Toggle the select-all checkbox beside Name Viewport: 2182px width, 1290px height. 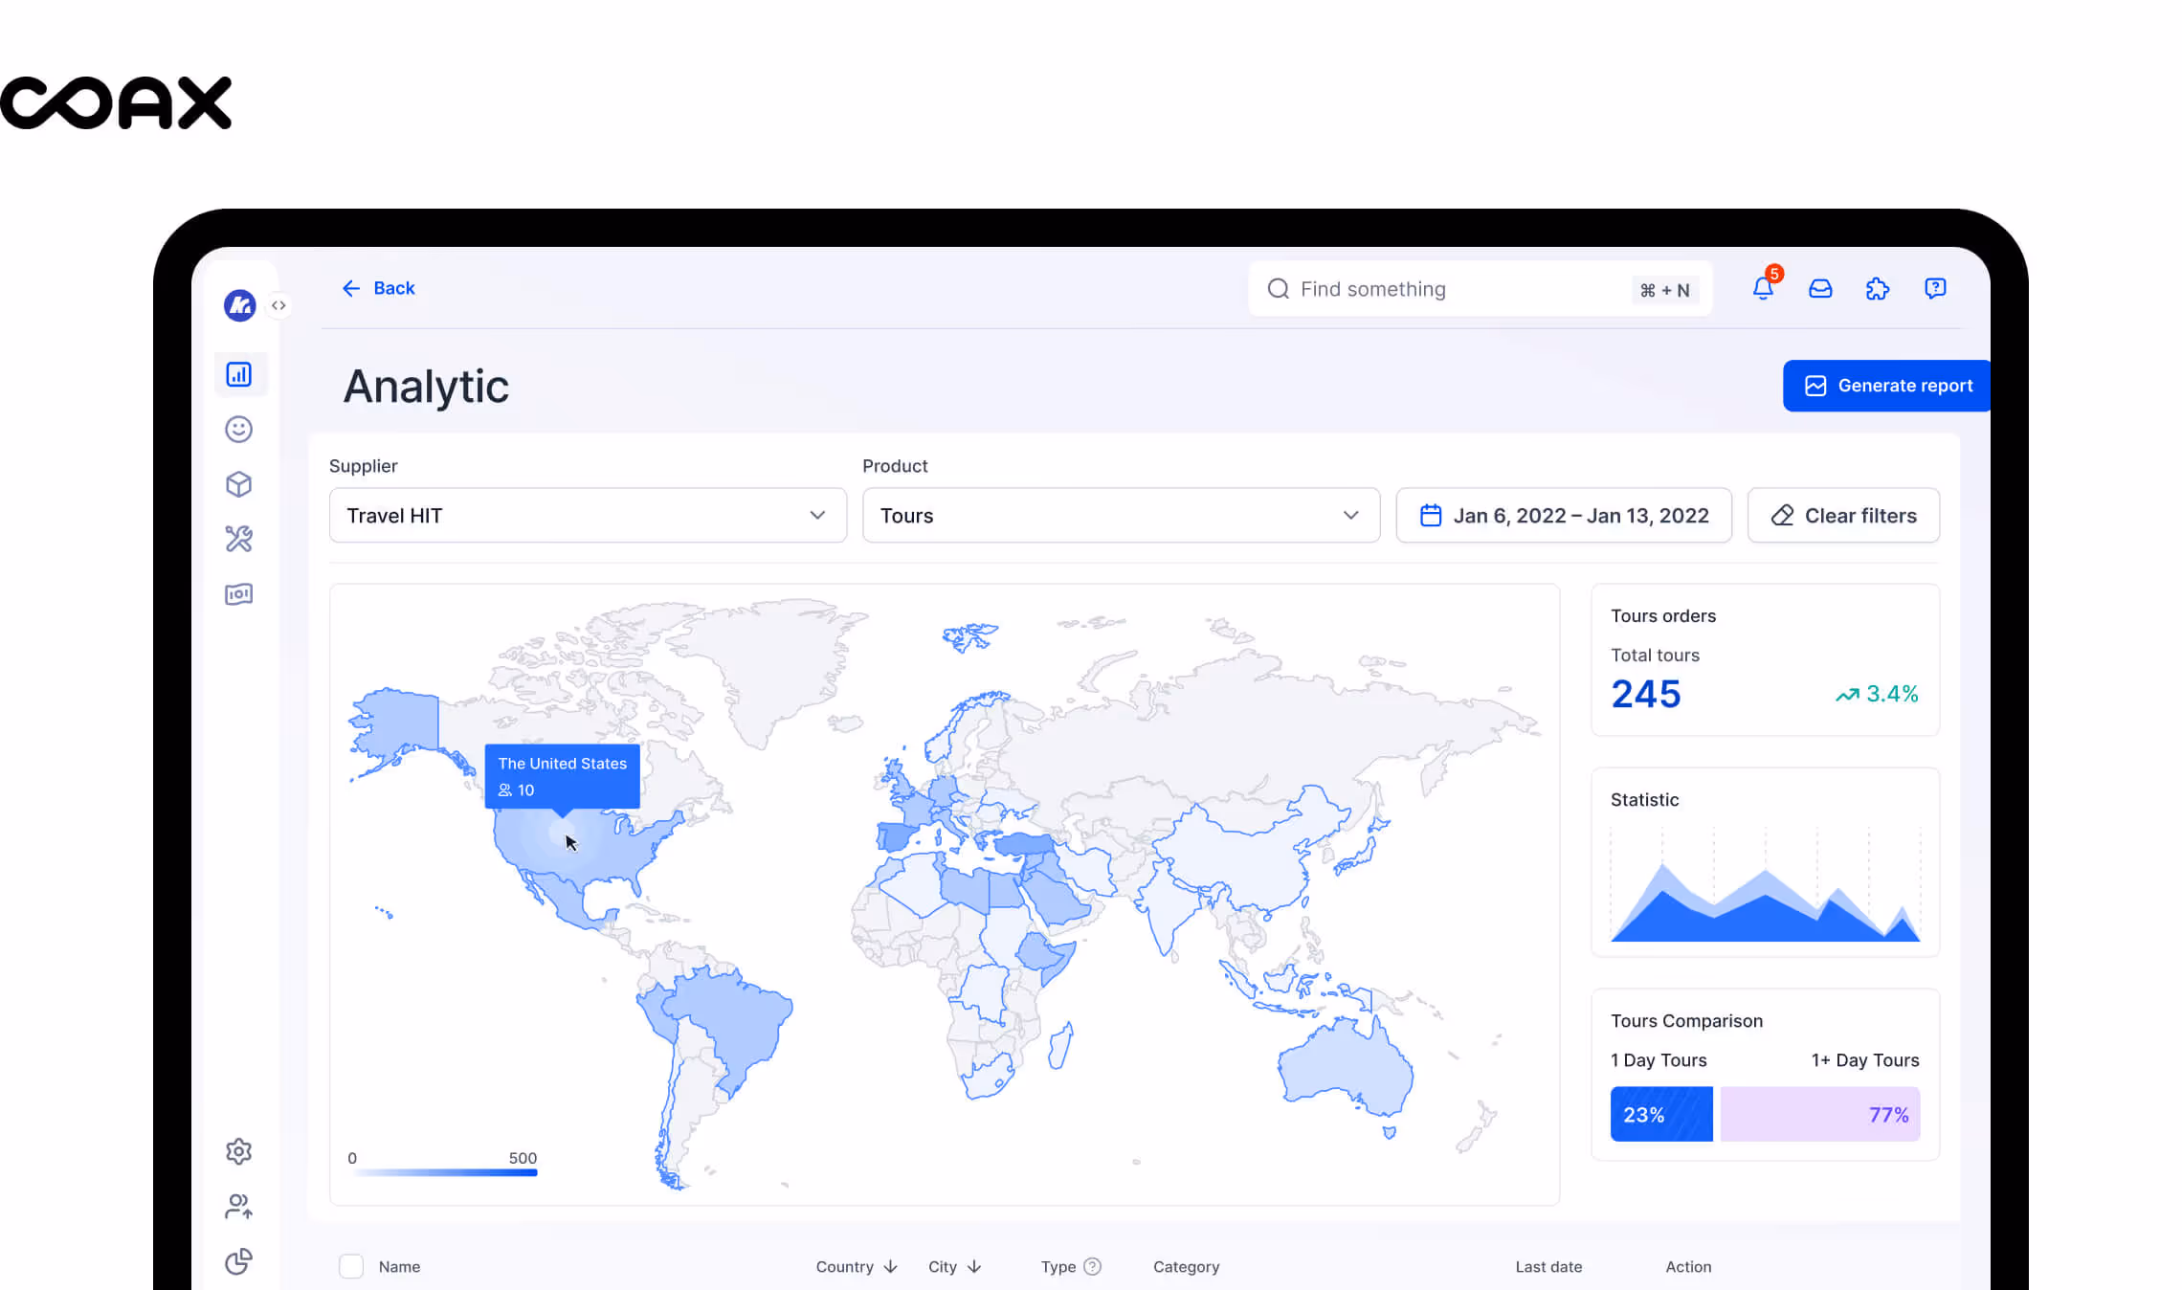[x=351, y=1266]
